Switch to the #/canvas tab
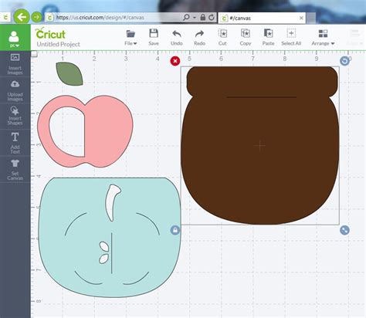 point(262,18)
